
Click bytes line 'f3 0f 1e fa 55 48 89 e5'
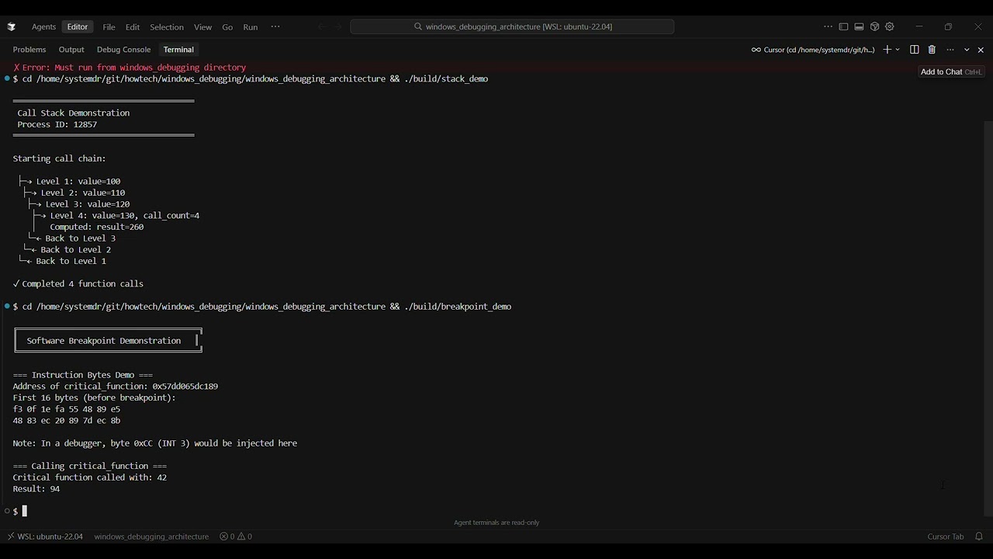67,409
